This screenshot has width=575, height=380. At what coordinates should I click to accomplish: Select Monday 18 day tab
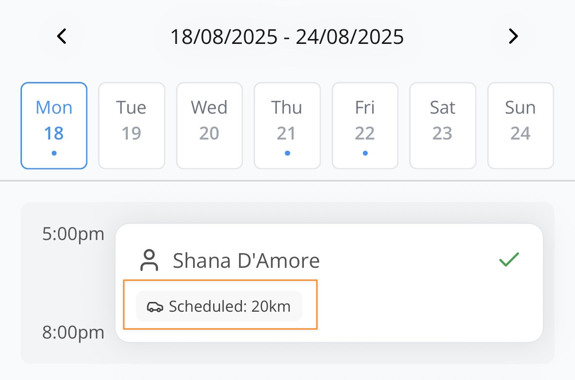54,125
